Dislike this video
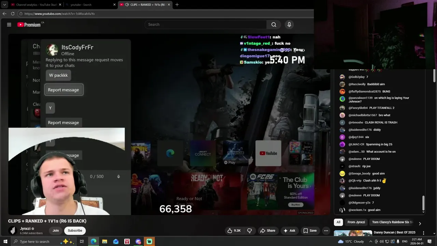The image size is (437, 246). tap(250, 231)
